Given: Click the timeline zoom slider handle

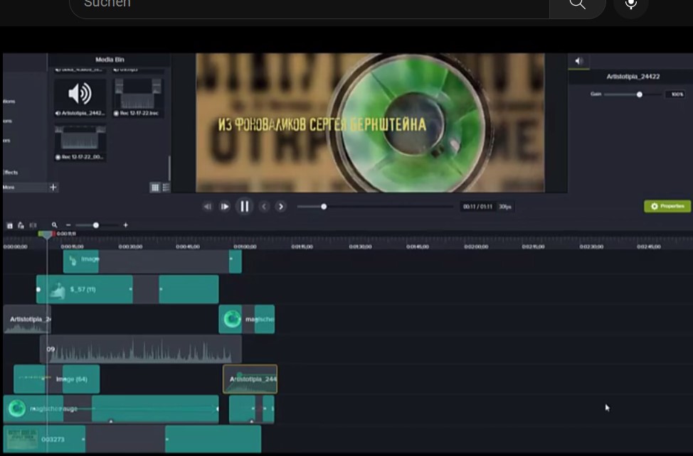Looking at the screenshot, I should pyautogui.click(x=96, y=225).
